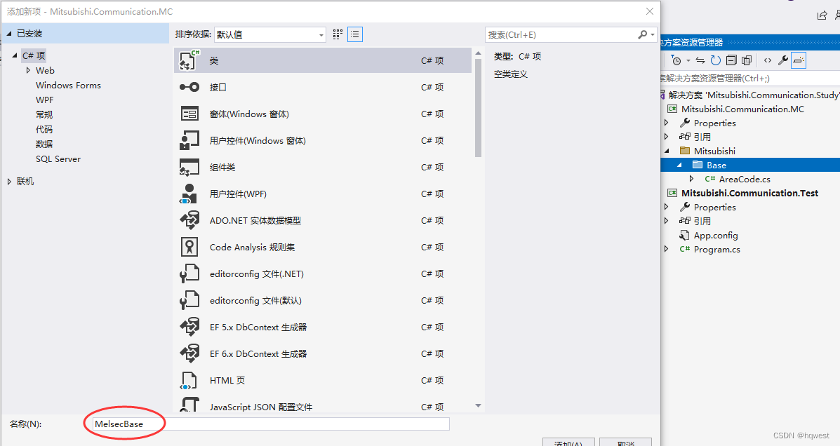Click the template list scroll down arrow
The image size is (840, 446).
click(x=479, y=406)
